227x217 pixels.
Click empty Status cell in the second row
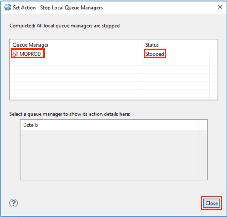tap(176, 62)
